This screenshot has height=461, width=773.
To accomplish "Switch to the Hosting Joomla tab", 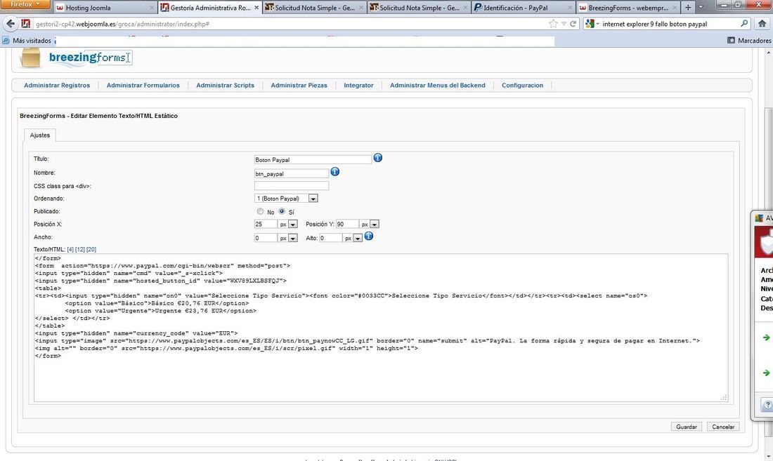I will (x=104, y=8).
